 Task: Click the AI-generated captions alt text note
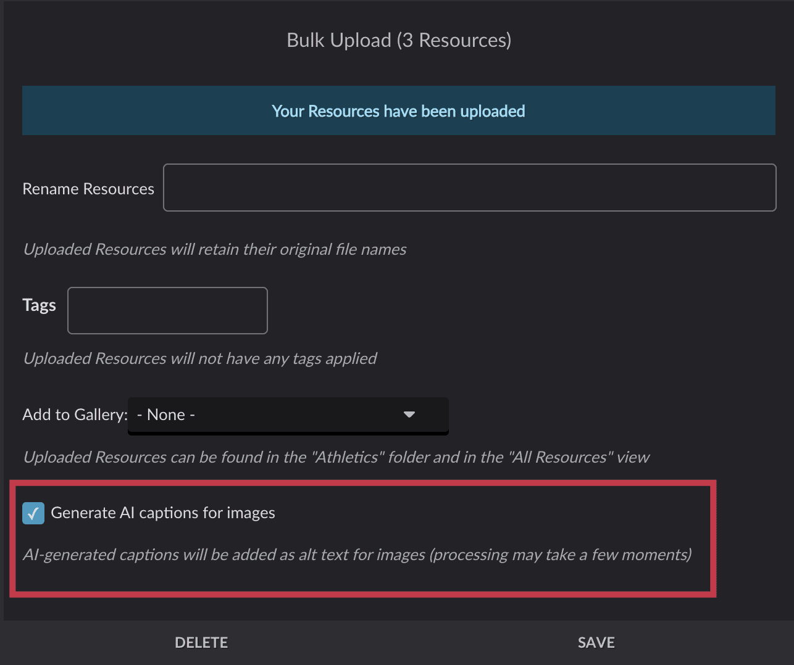(x=357, y=555)
